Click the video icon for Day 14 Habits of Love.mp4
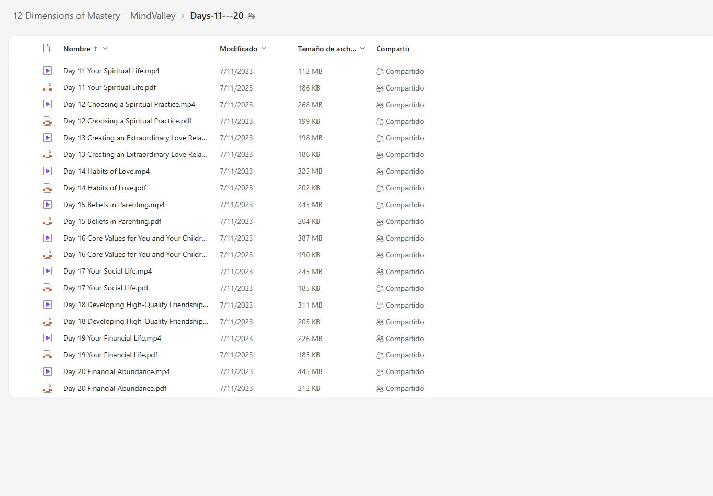The image size is (713, 496). [x=48, y=171]
